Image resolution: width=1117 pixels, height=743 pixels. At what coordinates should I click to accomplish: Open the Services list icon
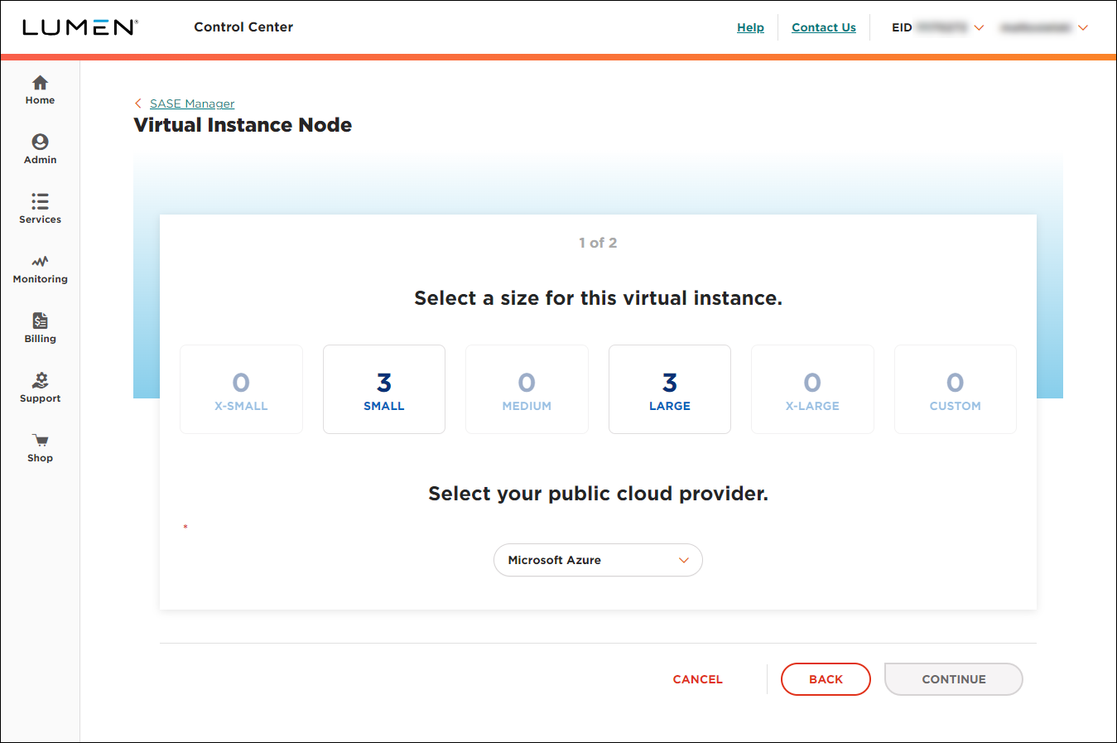pyautogui.click(x=40, y=201)
